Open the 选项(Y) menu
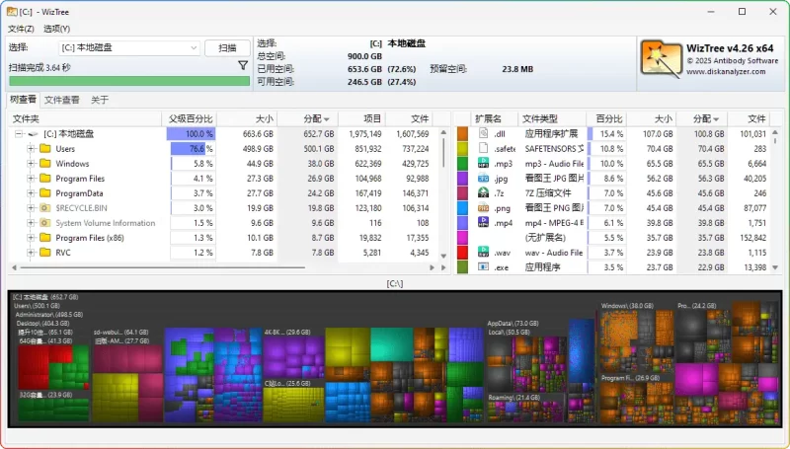 [57, 29]
